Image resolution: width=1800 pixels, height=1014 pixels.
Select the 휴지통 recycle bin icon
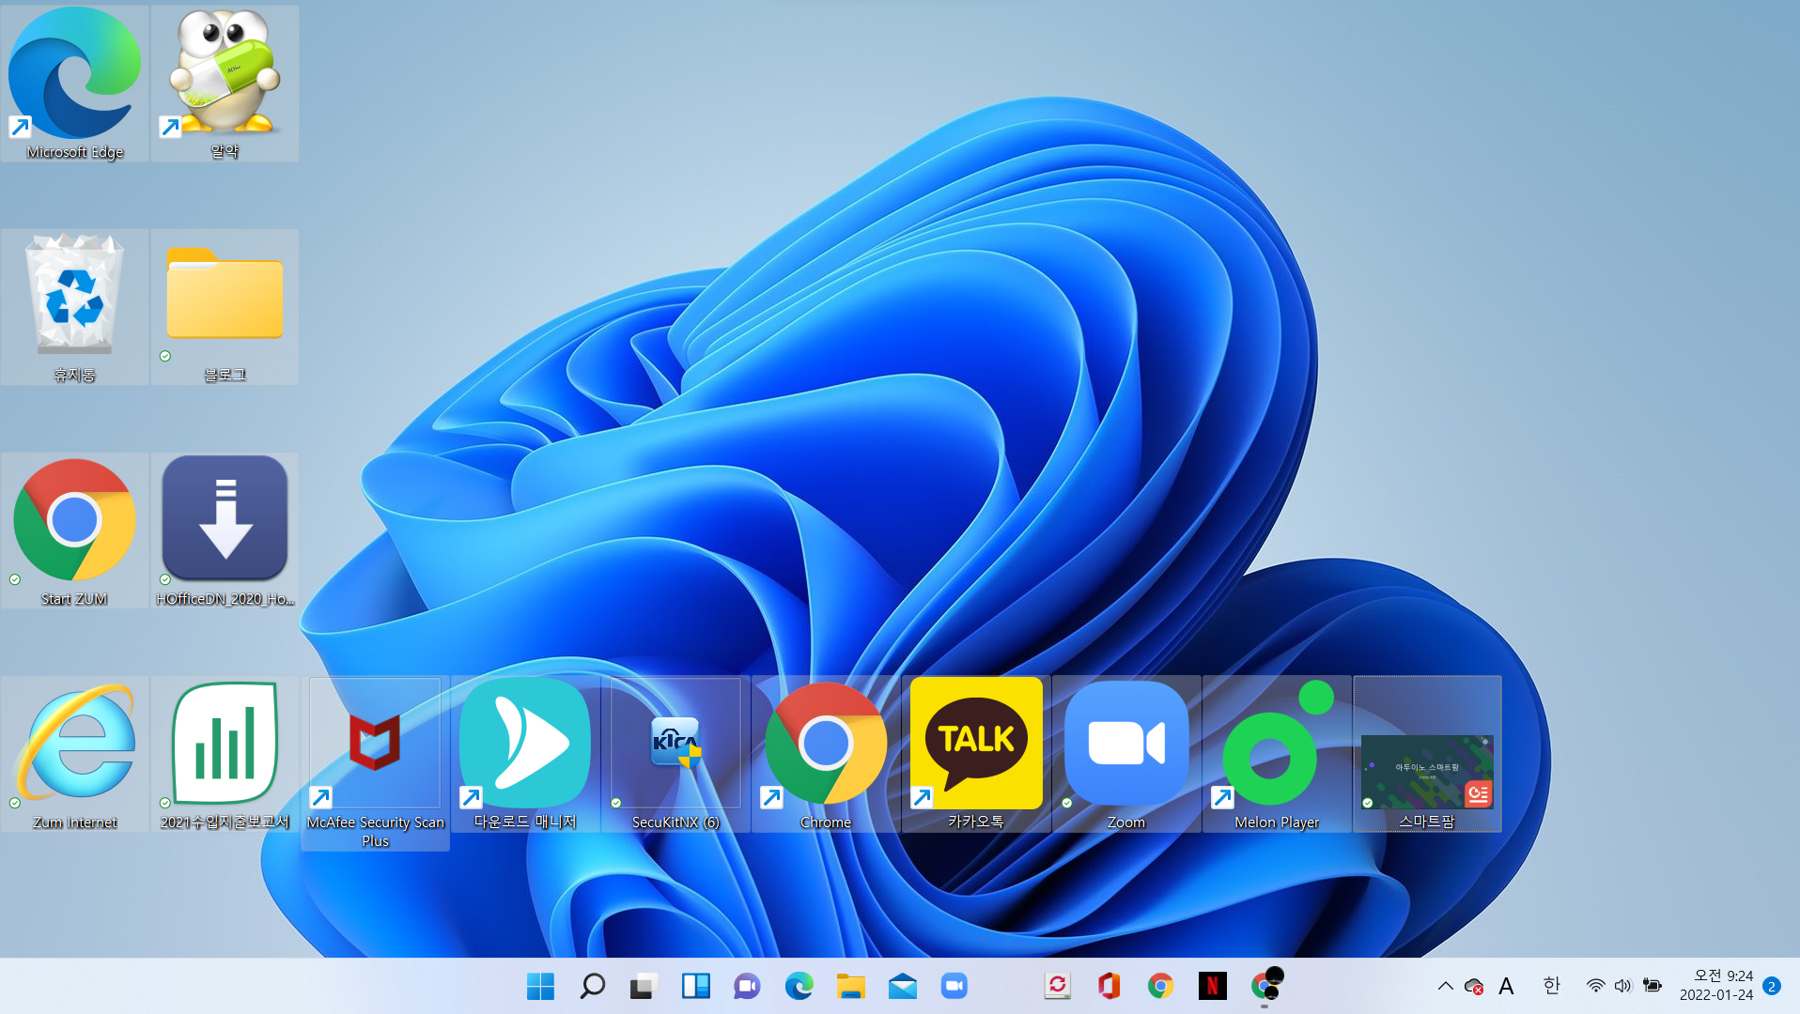[75, 307]
